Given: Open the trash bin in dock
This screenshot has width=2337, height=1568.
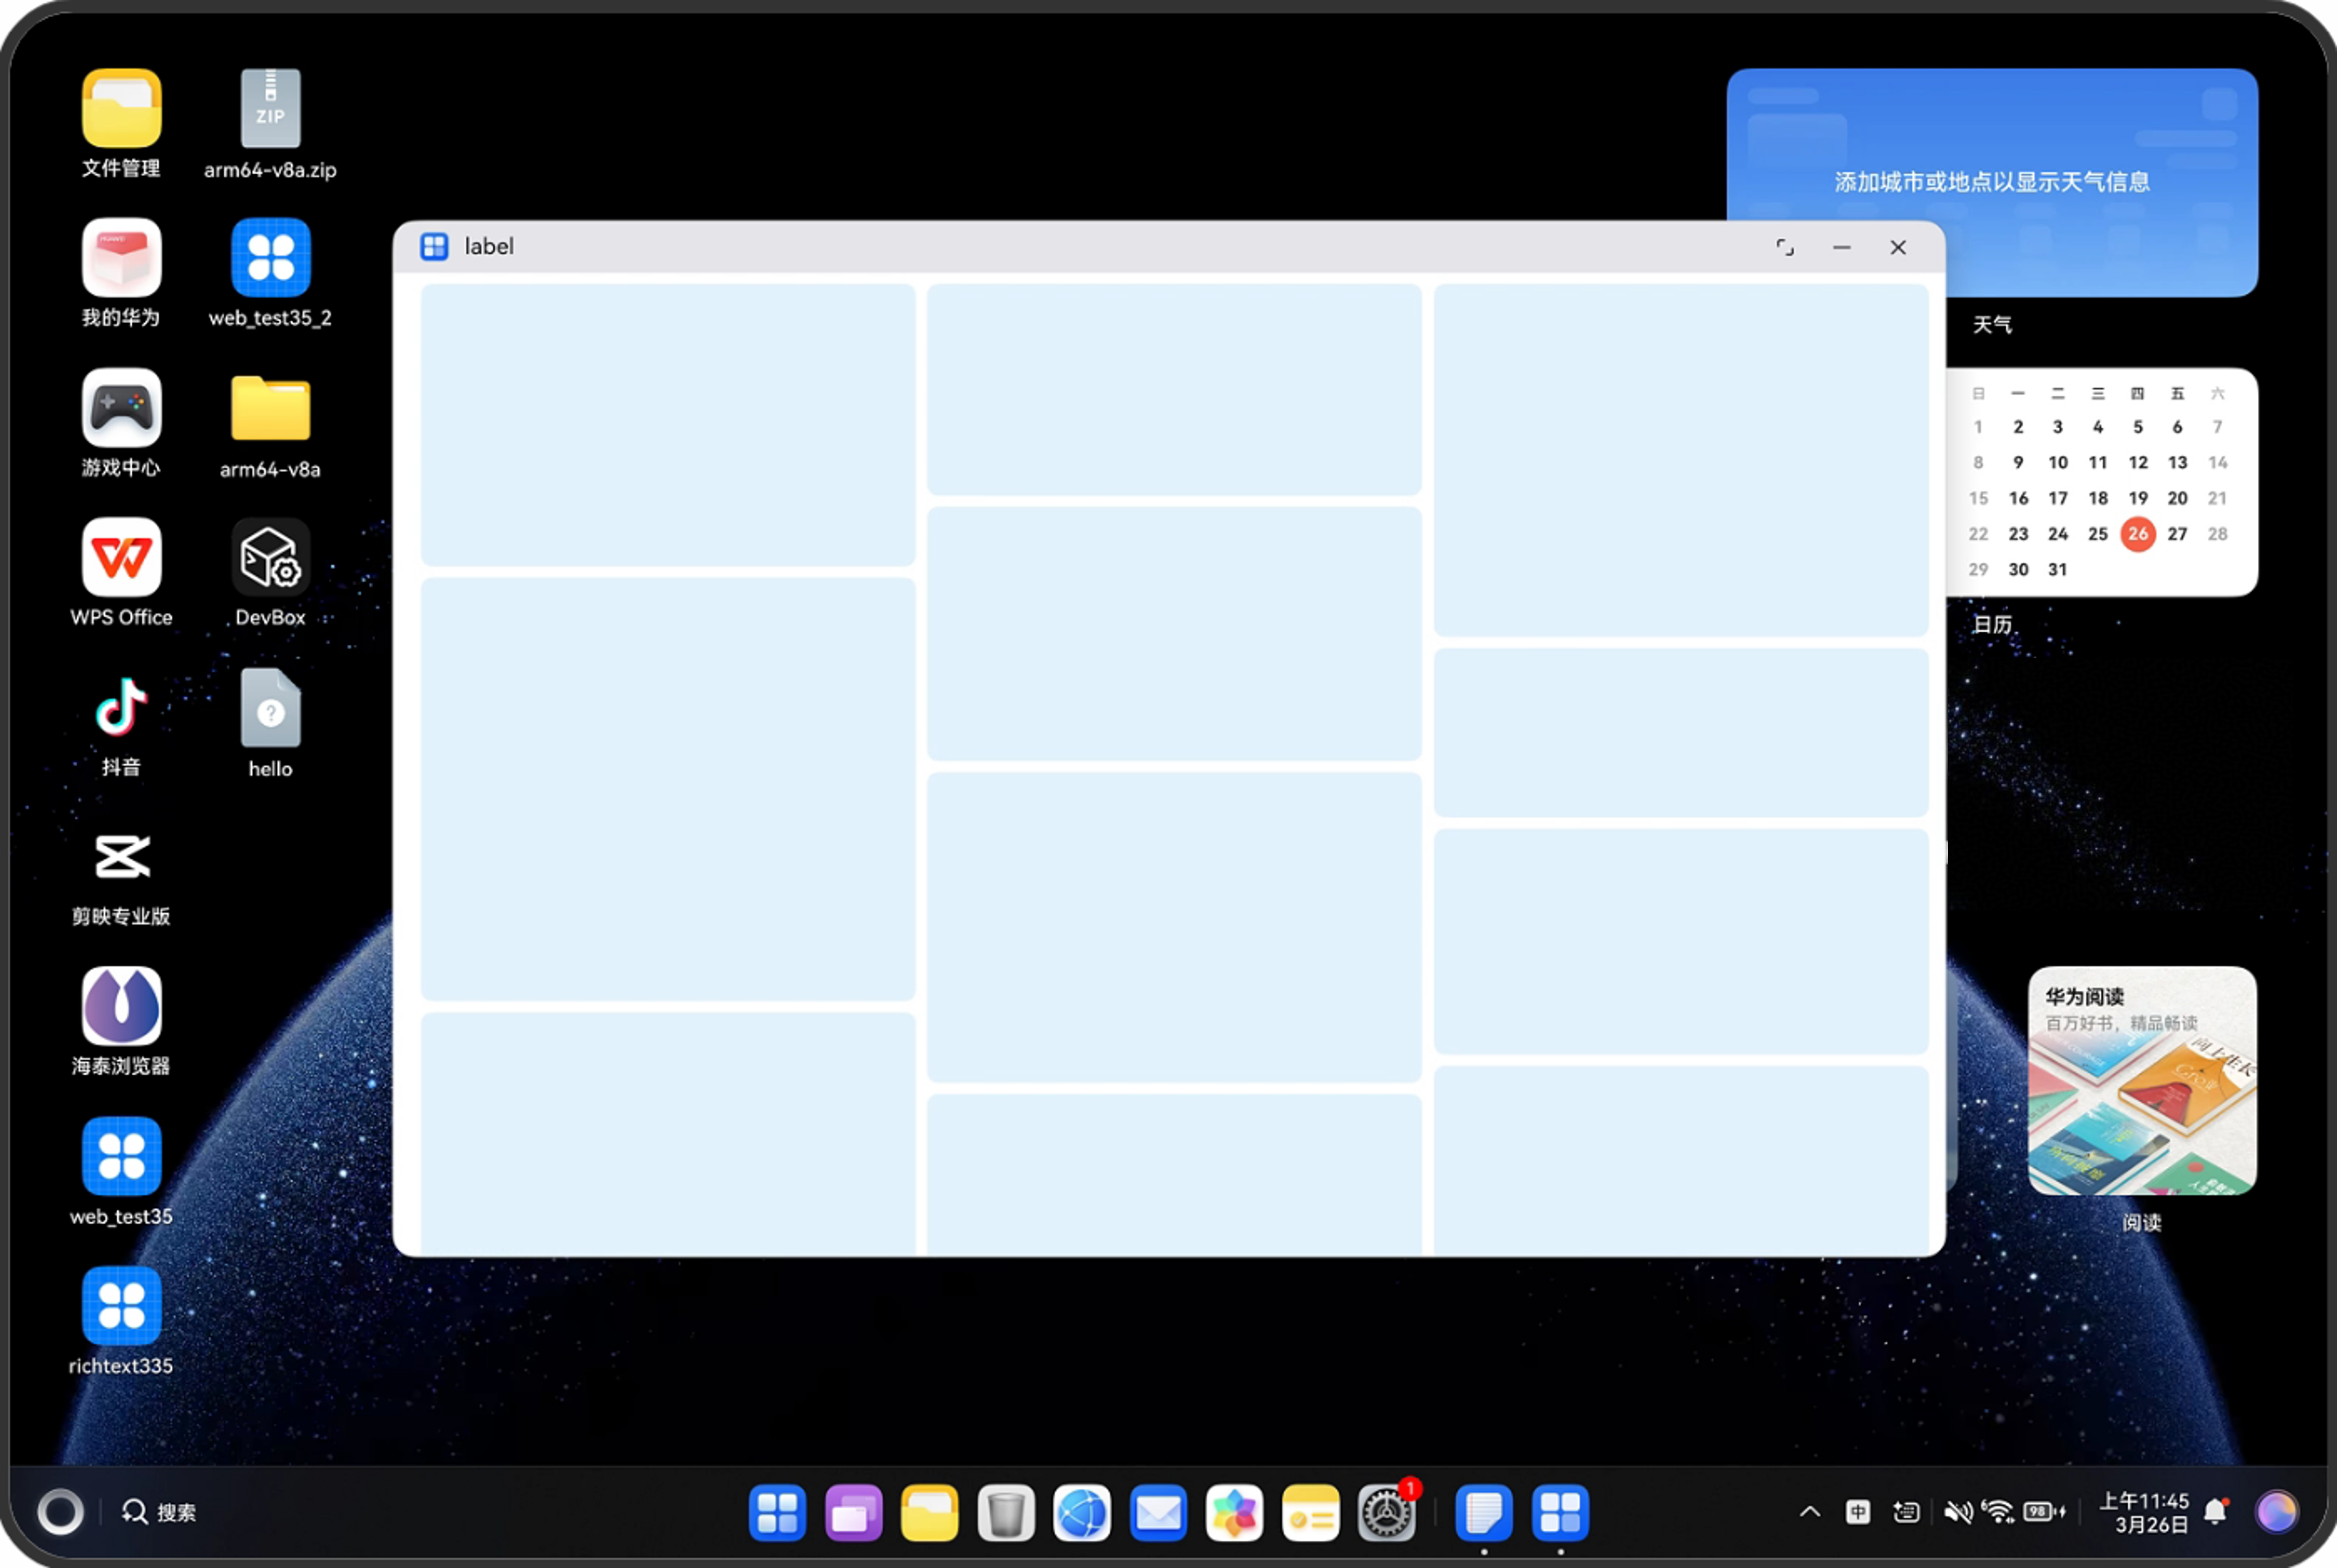Looking at the screenshot, I should 1005,1512.
